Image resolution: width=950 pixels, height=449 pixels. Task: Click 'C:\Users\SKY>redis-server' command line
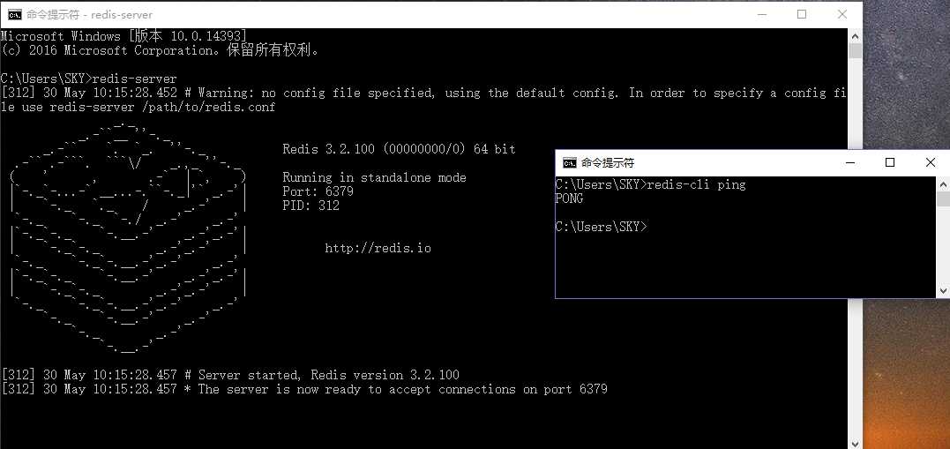point(89,79)
